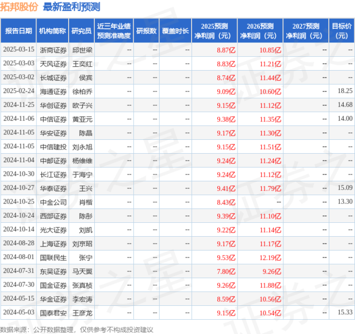Screen dimensions: 355x334
Task: Select 中信证券 institution cell
Action: tap(53, 119)
